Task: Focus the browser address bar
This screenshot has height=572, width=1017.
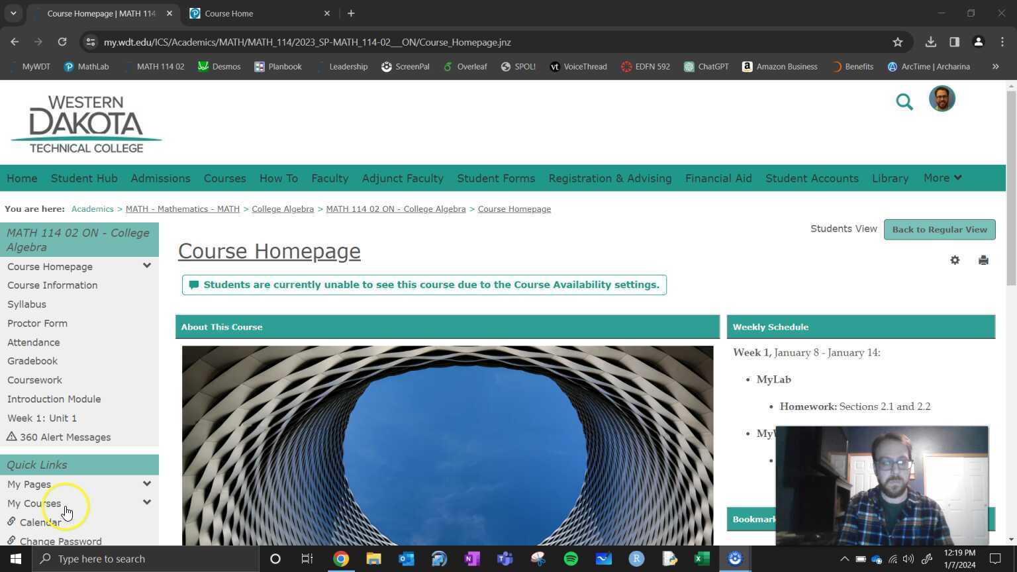Action: (490, 42)
